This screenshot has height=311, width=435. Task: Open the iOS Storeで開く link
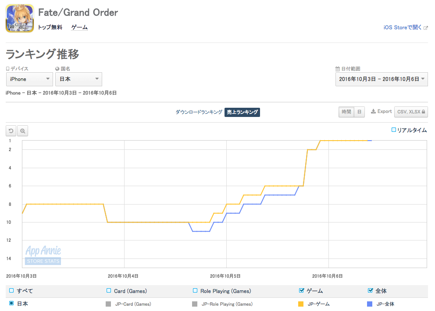pyautogui.click(x=402, y=28)
